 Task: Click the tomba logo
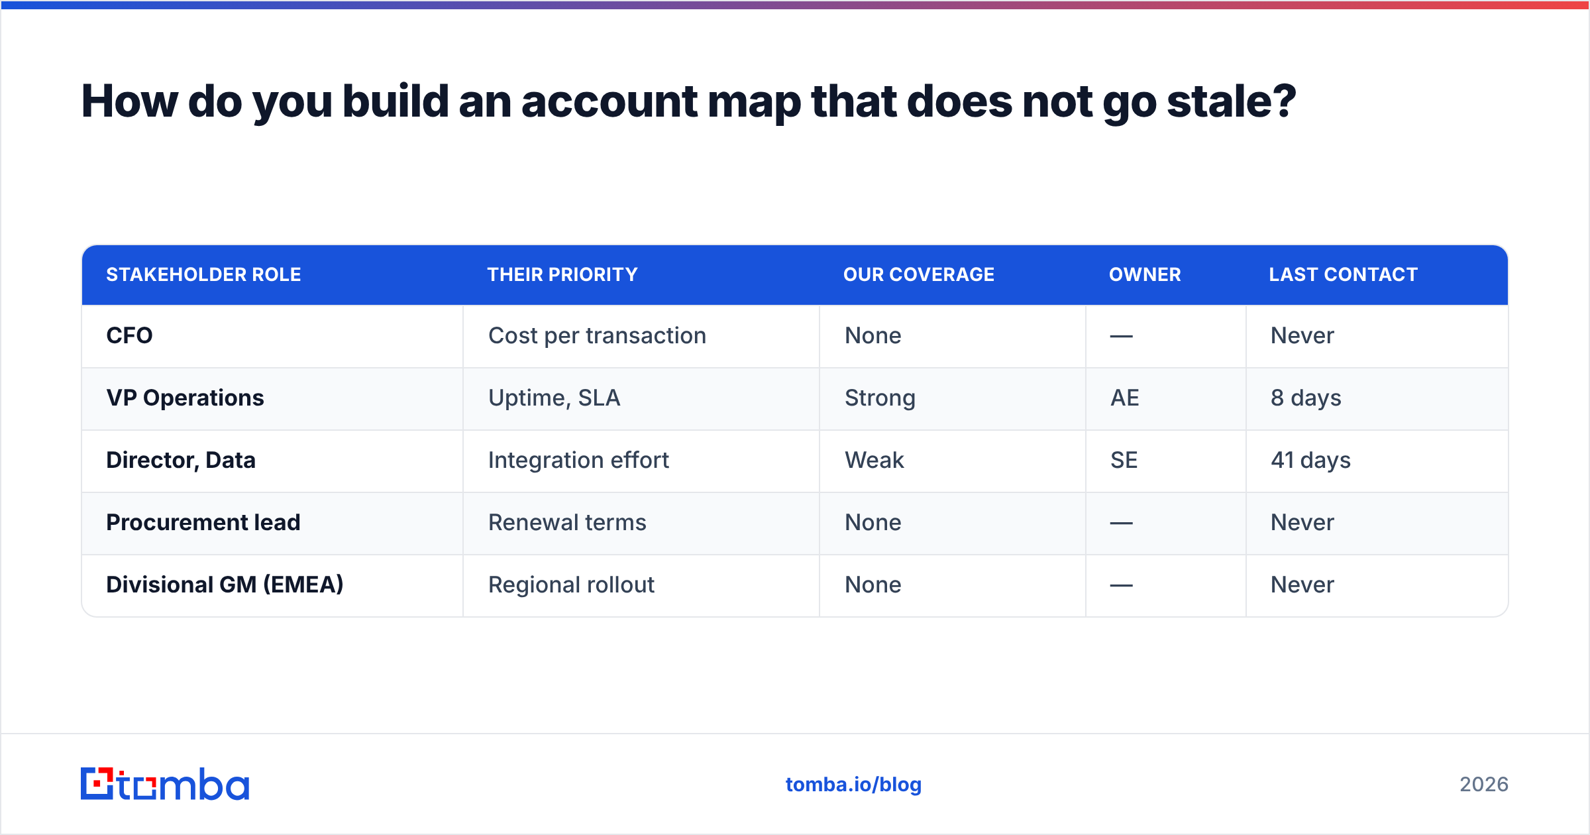tap(165, 784)
